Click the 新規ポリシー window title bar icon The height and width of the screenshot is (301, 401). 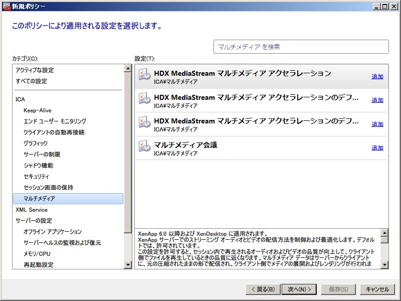6,6
